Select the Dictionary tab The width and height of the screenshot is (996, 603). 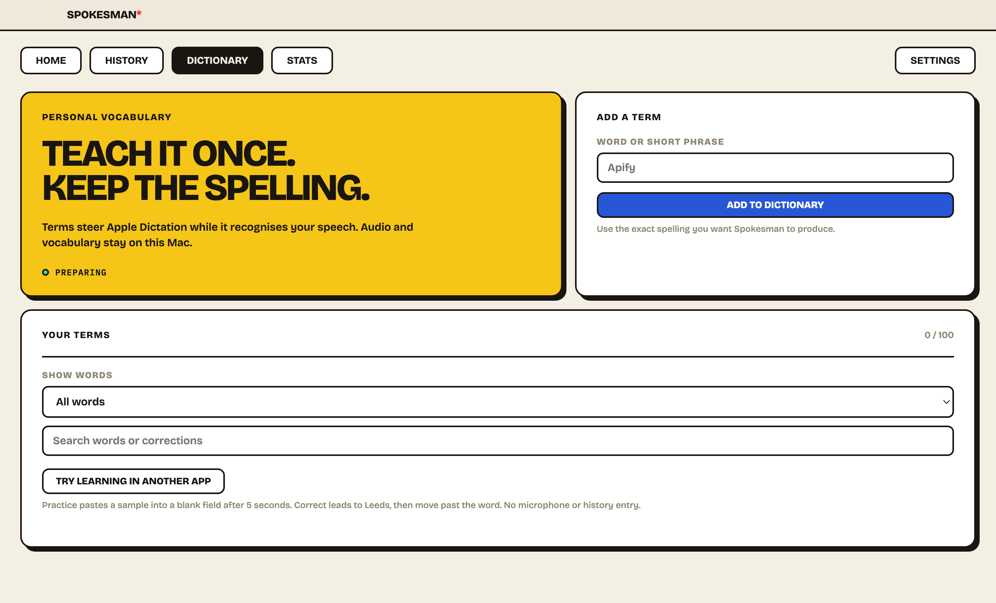[217, 61]
